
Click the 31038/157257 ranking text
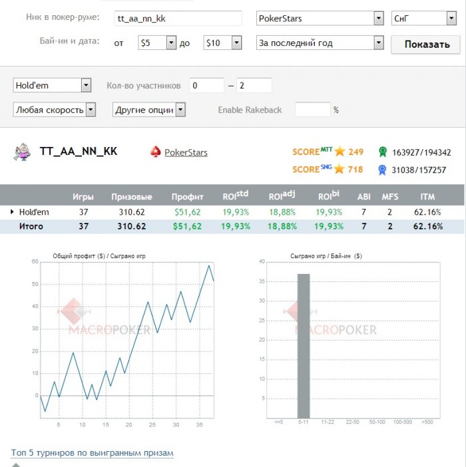(x=419, y=170)
